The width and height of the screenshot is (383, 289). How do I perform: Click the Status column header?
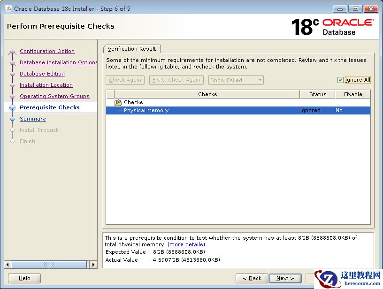[318, 94]
